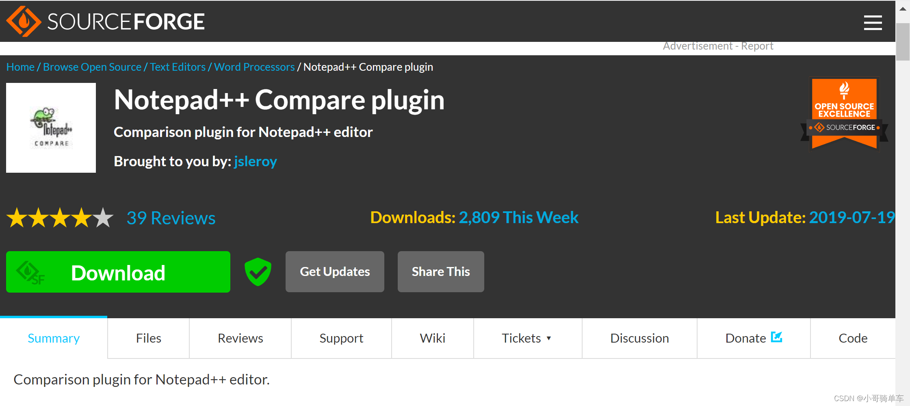Screen dimensions: 910x406
Task: Go to Home breadcrumb link
Action: pos(20,67)
